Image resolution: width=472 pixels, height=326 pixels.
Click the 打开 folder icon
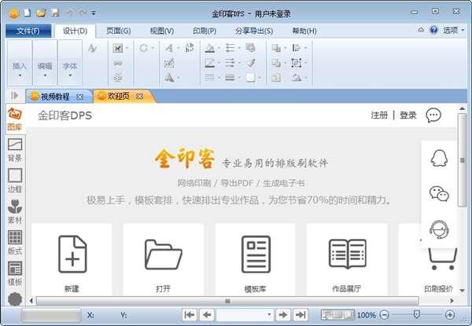coord(163,255)
